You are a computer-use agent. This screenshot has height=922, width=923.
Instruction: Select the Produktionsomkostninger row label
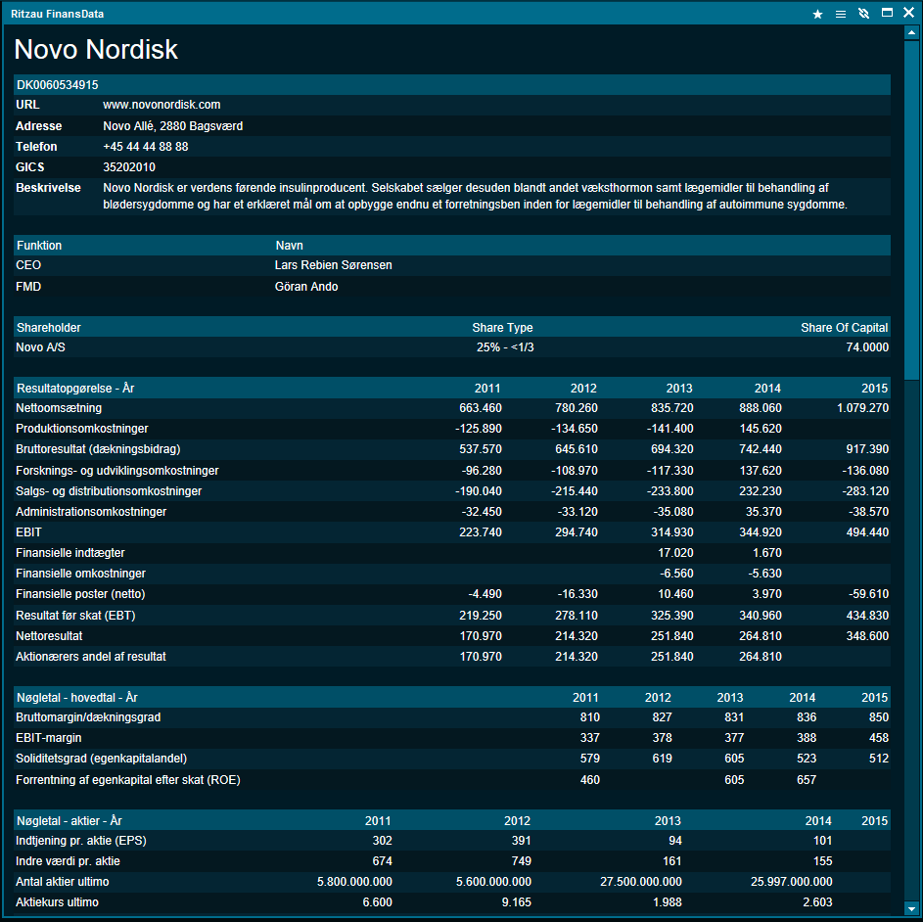(x=82, y=429)
